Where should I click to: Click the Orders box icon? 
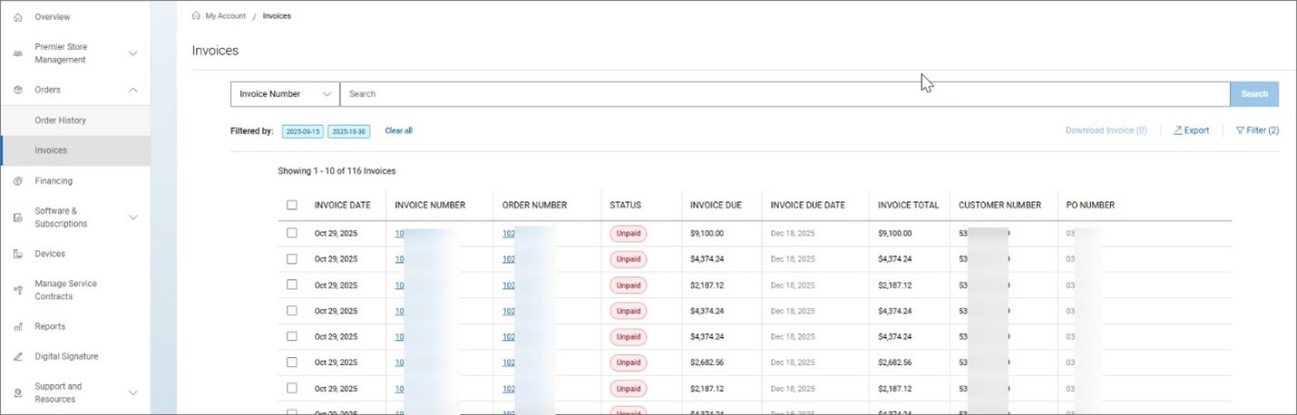[x=18, y=90]
